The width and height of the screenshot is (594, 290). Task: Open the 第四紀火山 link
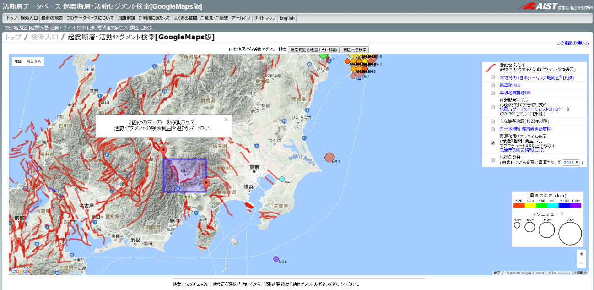[x=510, y=85]
